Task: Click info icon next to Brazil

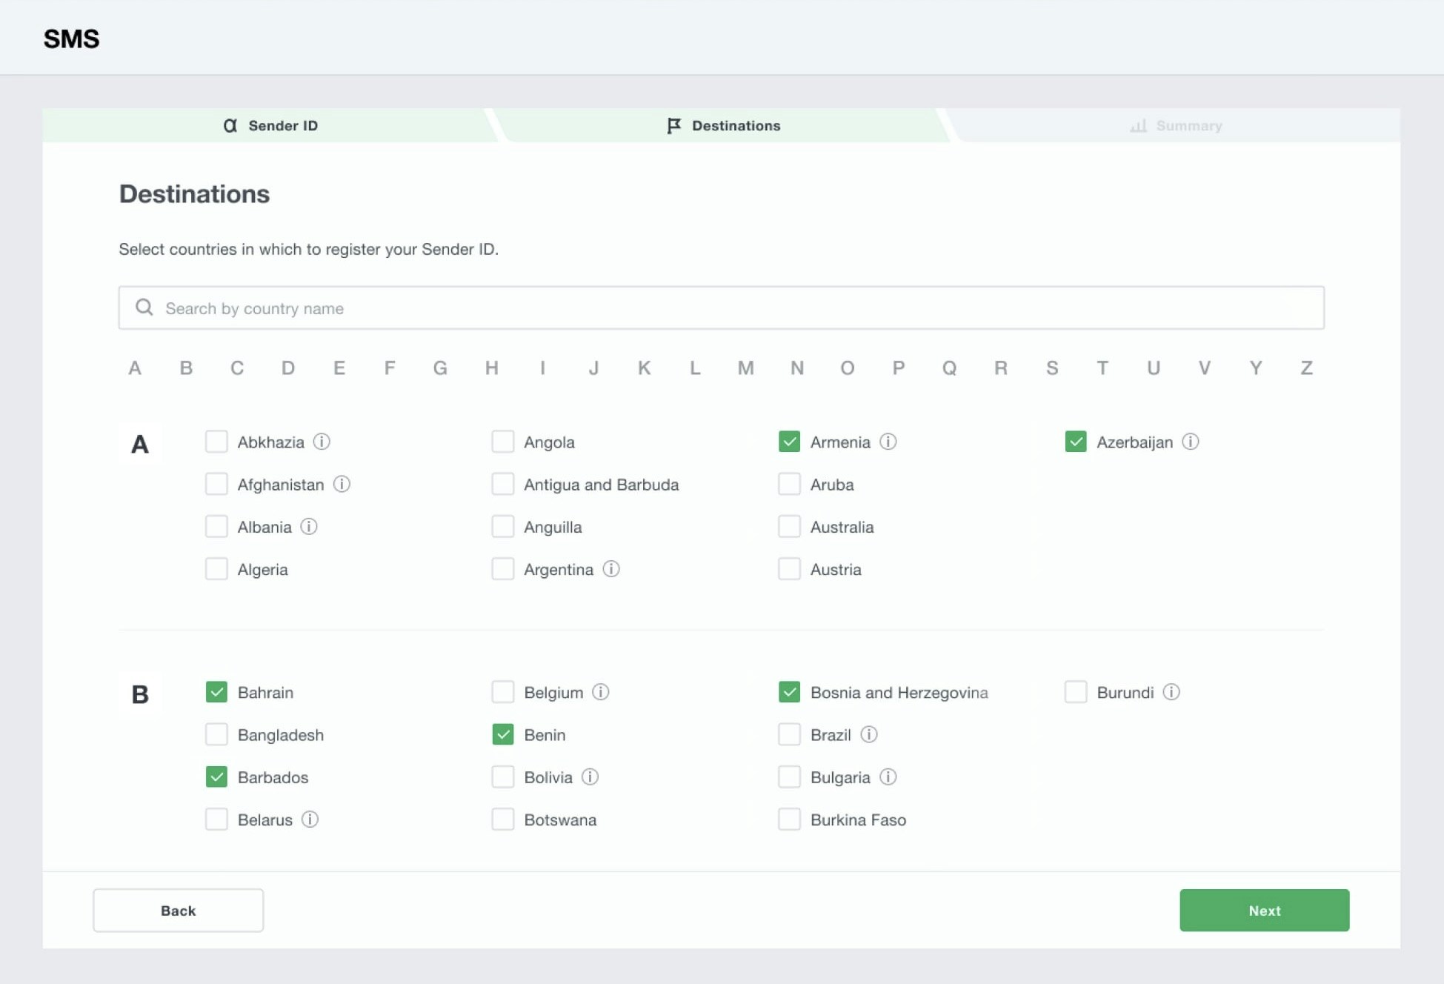Action: pos(868,734)
